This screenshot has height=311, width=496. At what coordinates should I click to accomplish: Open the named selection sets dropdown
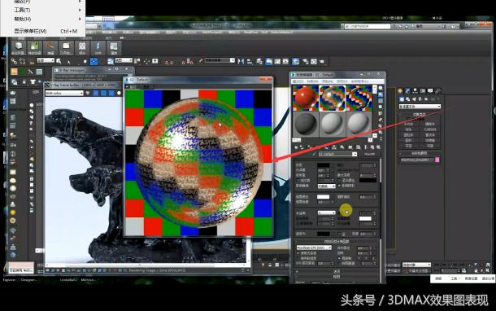pyautogui.click(x=220, y=60)
